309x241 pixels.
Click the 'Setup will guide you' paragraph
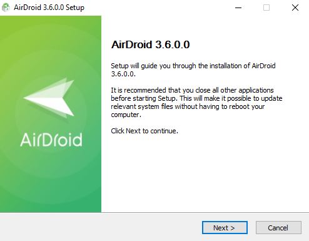click(193, 69)
